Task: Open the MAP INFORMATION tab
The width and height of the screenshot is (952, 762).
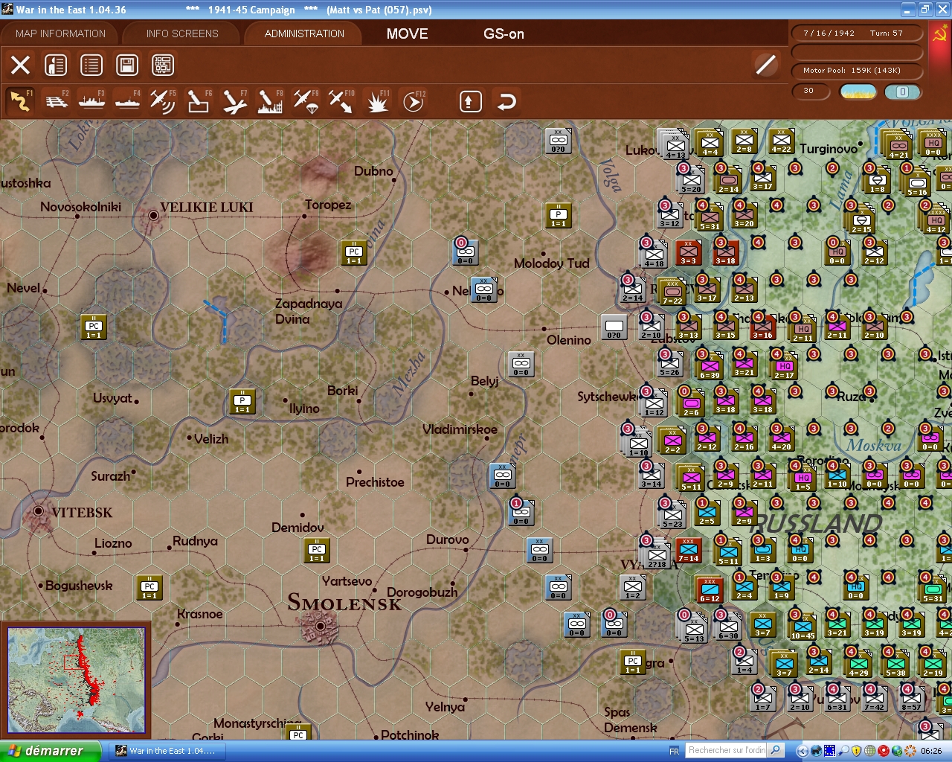Action: [x=60, y=33]
